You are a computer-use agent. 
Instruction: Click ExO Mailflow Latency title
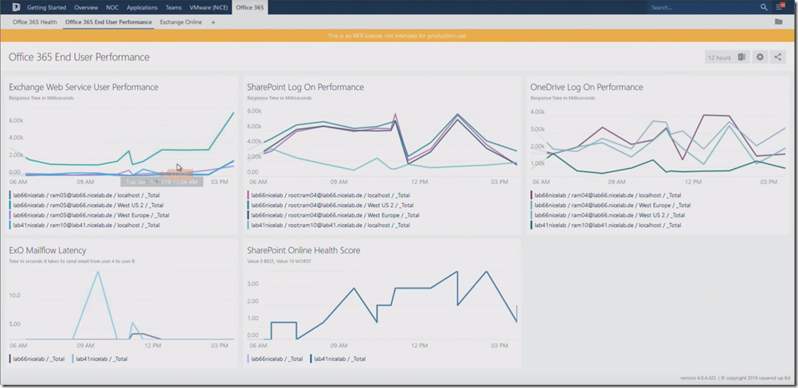tap(47, 250)
